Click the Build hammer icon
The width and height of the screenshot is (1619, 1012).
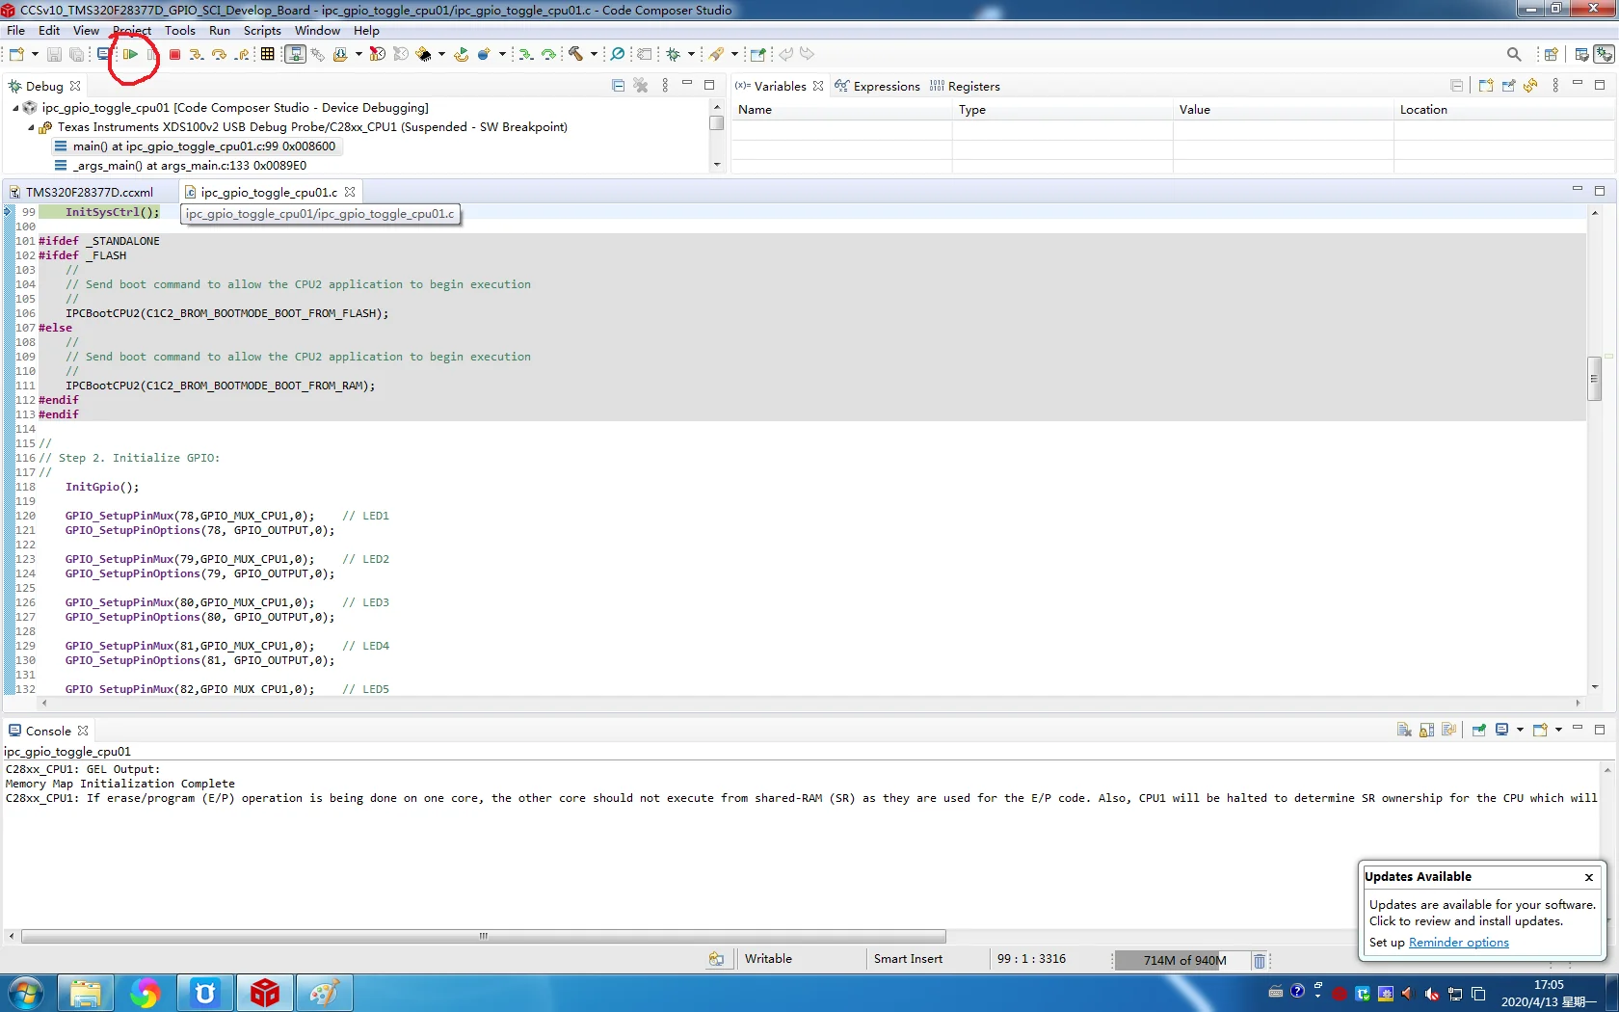(x=576, y=55)
